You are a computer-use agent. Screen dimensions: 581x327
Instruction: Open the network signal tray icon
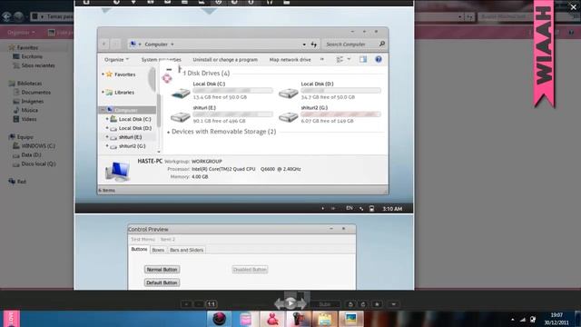point(523,319)
